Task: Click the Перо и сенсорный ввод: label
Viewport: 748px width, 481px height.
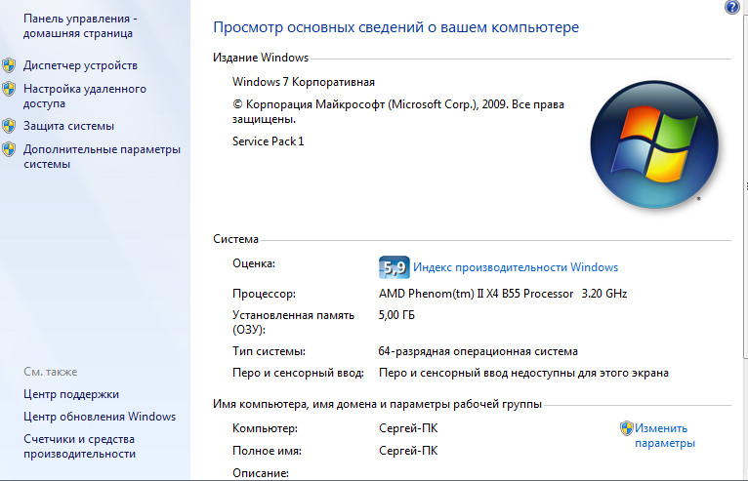Action: point(298,373)
